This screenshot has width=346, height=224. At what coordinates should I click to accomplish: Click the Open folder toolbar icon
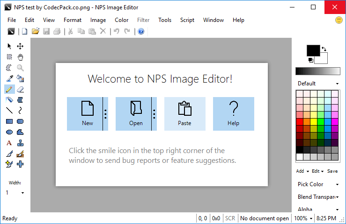click(35, 31)
